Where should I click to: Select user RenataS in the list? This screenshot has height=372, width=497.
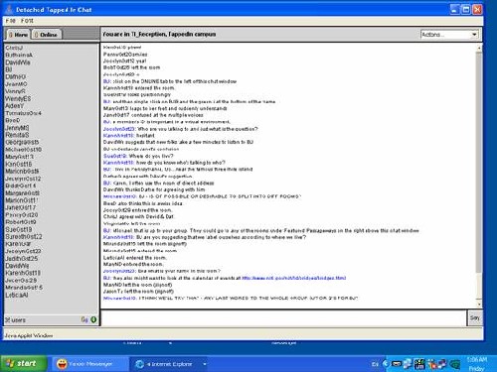17,135
